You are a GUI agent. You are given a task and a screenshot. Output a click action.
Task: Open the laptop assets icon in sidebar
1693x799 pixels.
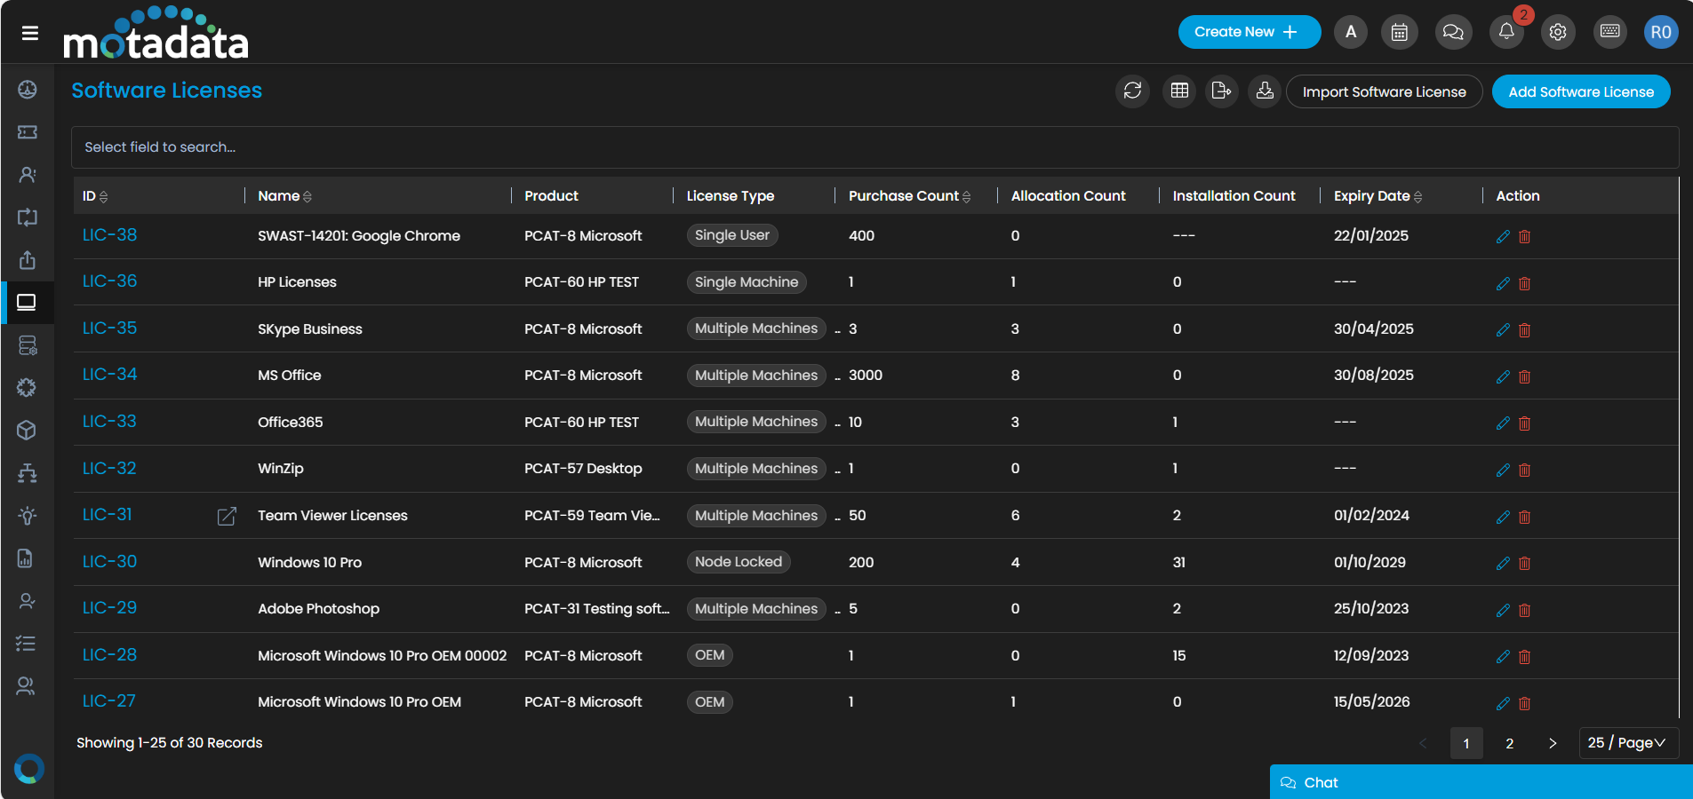[x=27, y=303]
